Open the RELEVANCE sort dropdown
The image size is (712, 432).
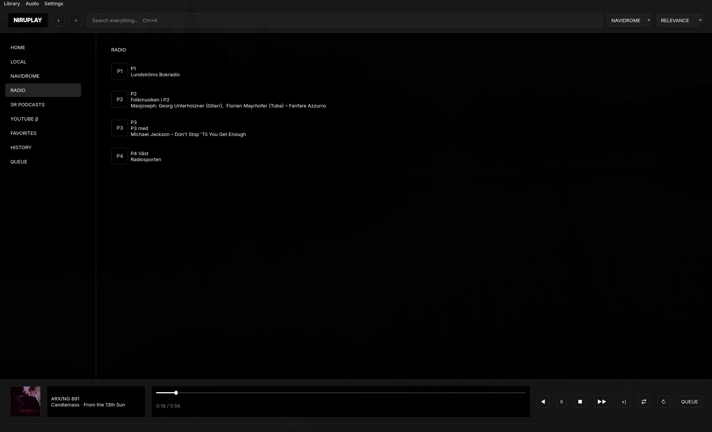(x=680, y=20)
